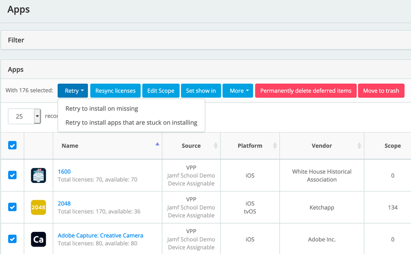Toggle the select-all checkbox in table header
The image size is (411, 254).
[12, 145]
